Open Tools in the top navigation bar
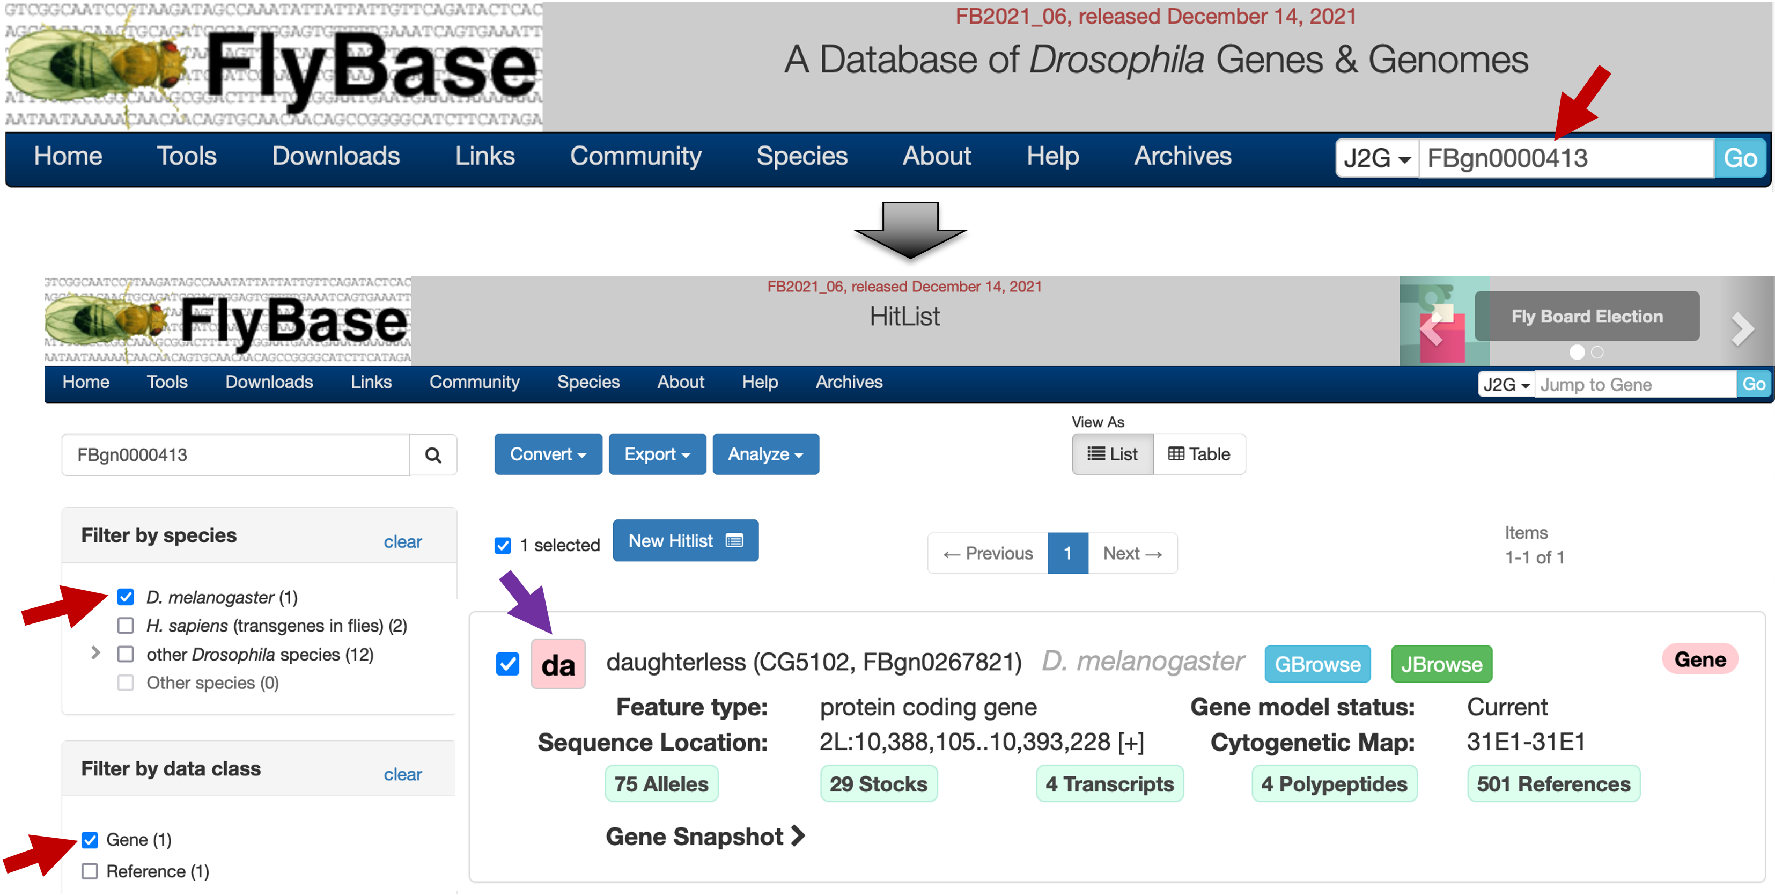Viewport: 1775px width, 895px height. tap(187, 156)
